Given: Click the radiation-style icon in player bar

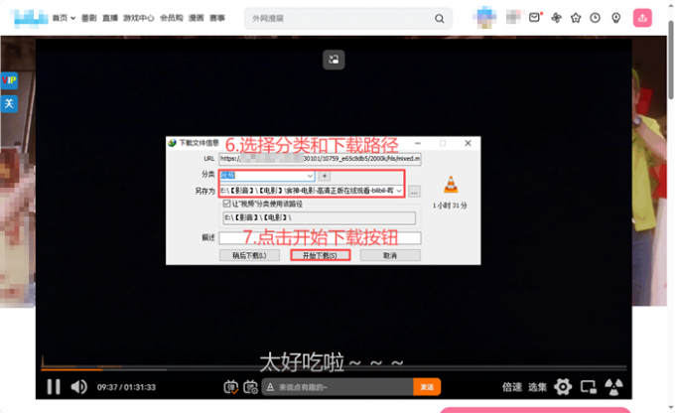Looking at the screenshot, I should pos(613,387).
